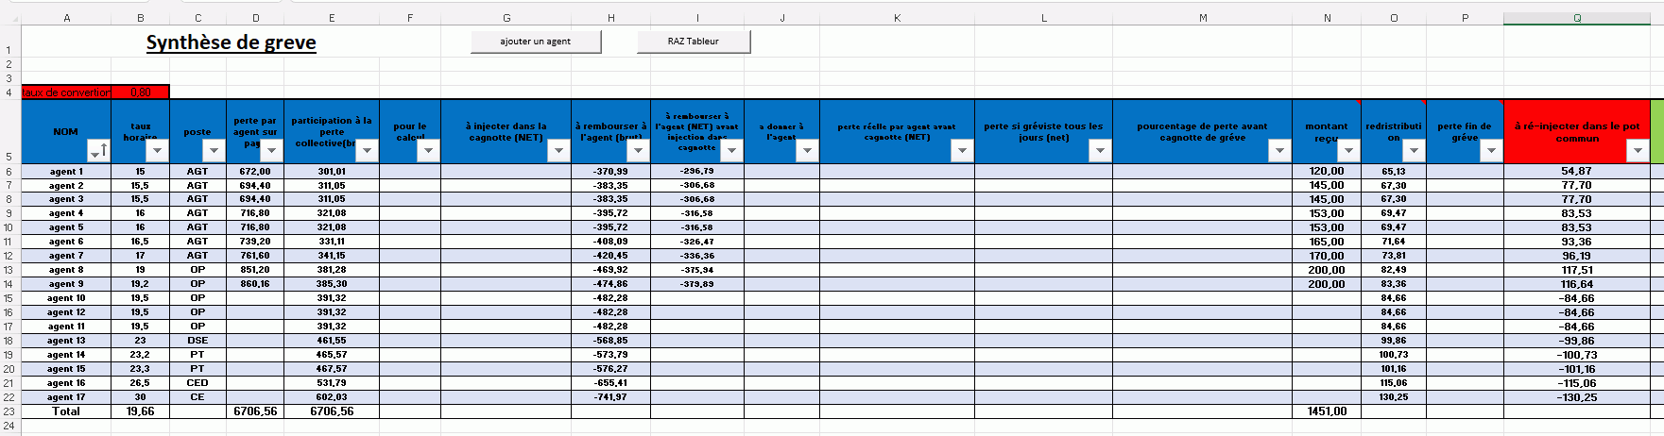
Task: Select the 26,5 taux horaire cell
Action: (x=141, y=383)
